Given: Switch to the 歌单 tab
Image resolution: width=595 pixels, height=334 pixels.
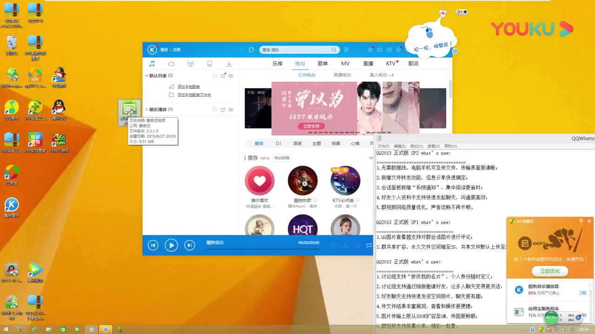Looking at the screenshot, I should click(323, 64).
